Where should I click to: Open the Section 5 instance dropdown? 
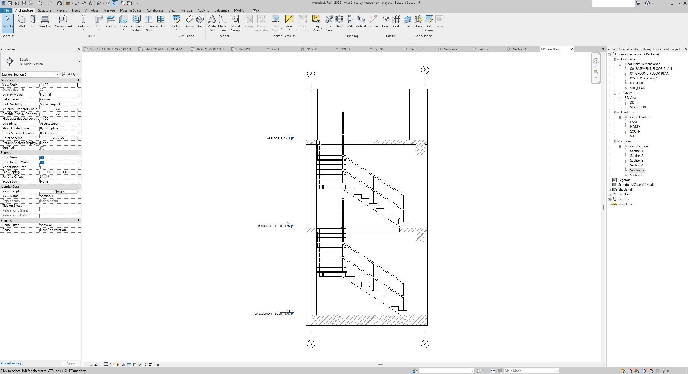[56, 75]
